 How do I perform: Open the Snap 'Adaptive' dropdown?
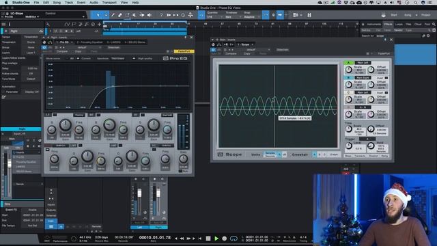[x=251, y=16]
